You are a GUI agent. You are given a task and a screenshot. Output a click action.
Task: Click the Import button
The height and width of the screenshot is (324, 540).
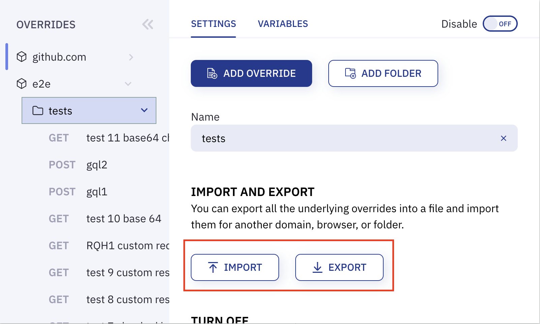[235, 267]
